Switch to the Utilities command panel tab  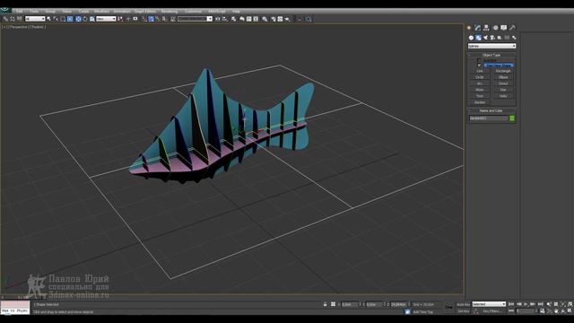(512, 28)
